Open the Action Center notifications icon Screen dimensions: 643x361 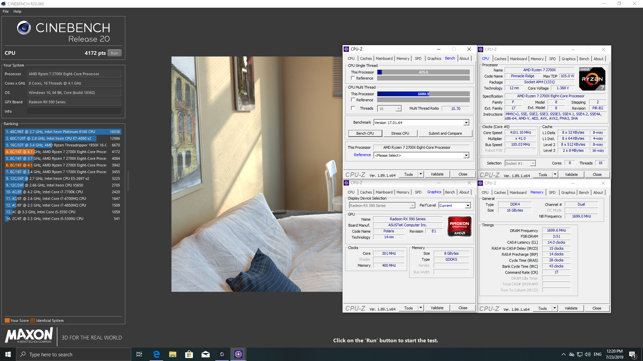click(x=632, y=354)
